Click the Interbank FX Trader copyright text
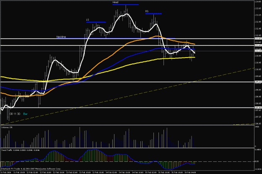The width and height of the screenshot is (262, 174). (31, 169)
